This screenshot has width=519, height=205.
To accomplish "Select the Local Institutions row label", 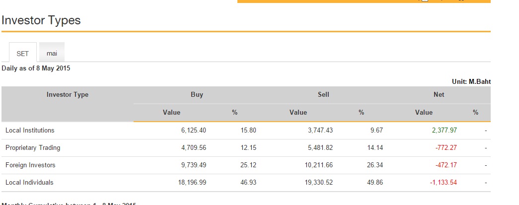I will point(30,131).
